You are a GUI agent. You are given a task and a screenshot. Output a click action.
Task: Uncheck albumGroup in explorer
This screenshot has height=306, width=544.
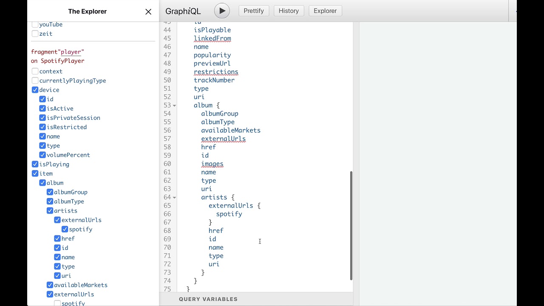(x=50, y=192)
